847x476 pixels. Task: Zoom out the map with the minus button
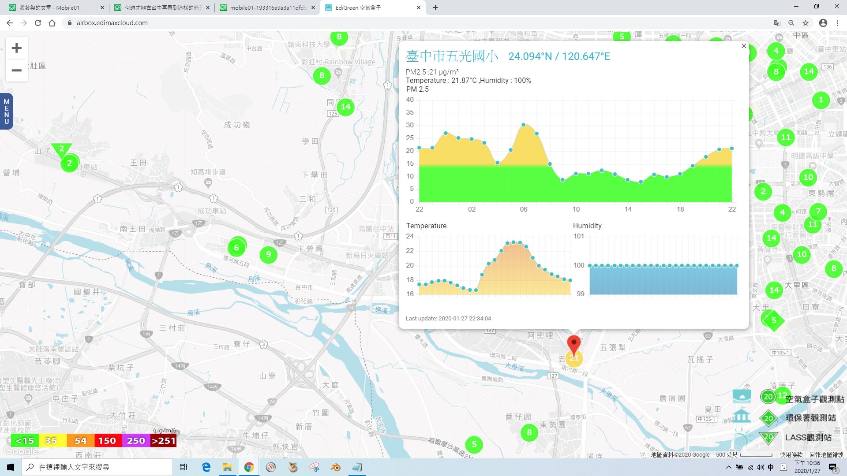click(x=16, y=71)
